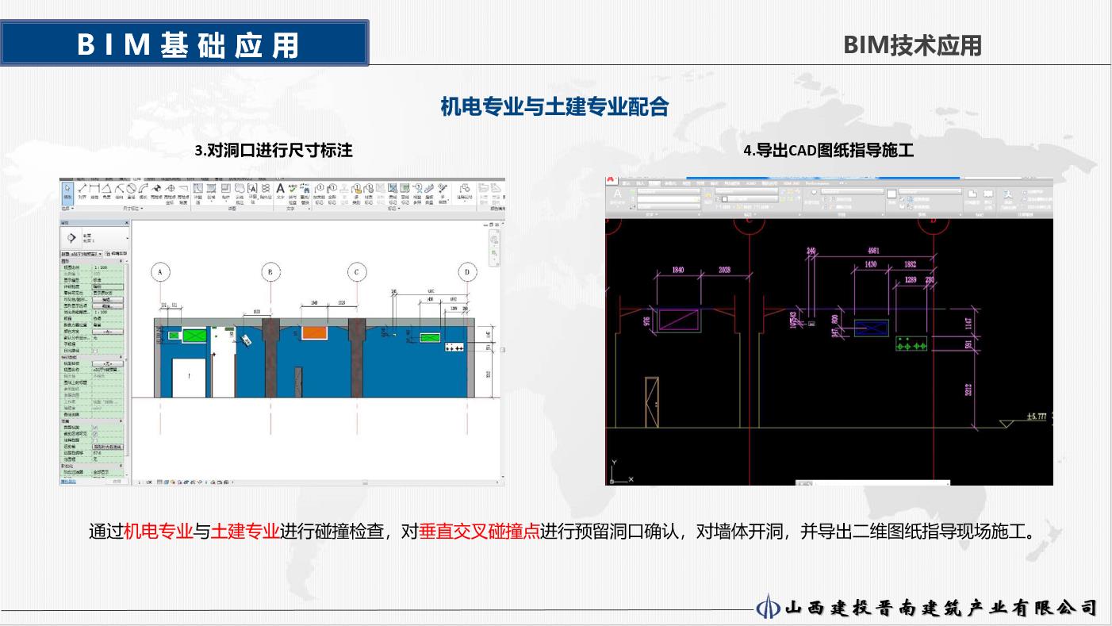Click the Spot Elevation tool in Revit
This screenshot has width=1112, height=626.
pyautogui.click(x=156, y=193)
